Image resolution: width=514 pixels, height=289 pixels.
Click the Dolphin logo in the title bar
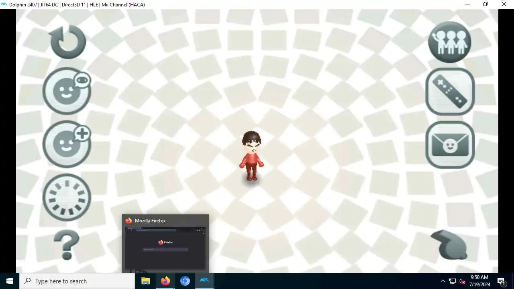(4, 4)
